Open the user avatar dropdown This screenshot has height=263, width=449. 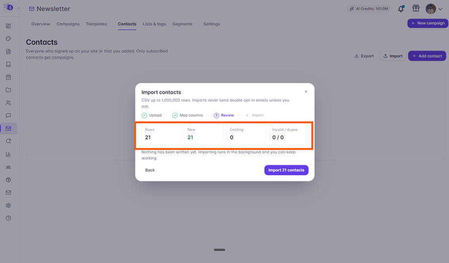click(434, 9)
